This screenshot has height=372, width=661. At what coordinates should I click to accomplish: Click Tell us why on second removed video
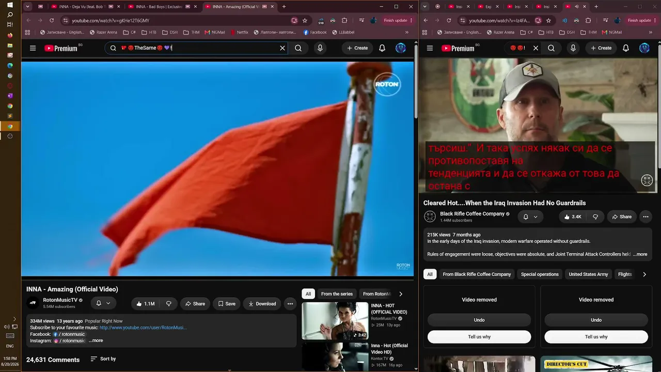pyautogui.click(x=596, y=337)
